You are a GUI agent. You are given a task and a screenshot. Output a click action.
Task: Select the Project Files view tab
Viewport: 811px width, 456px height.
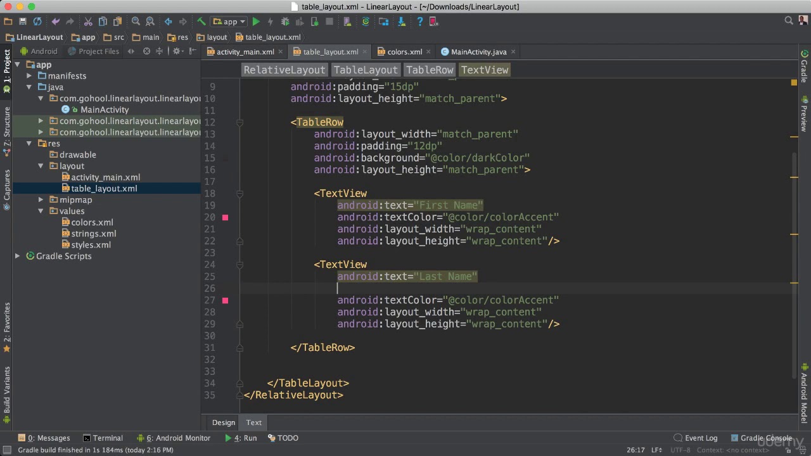click(94, 51)
